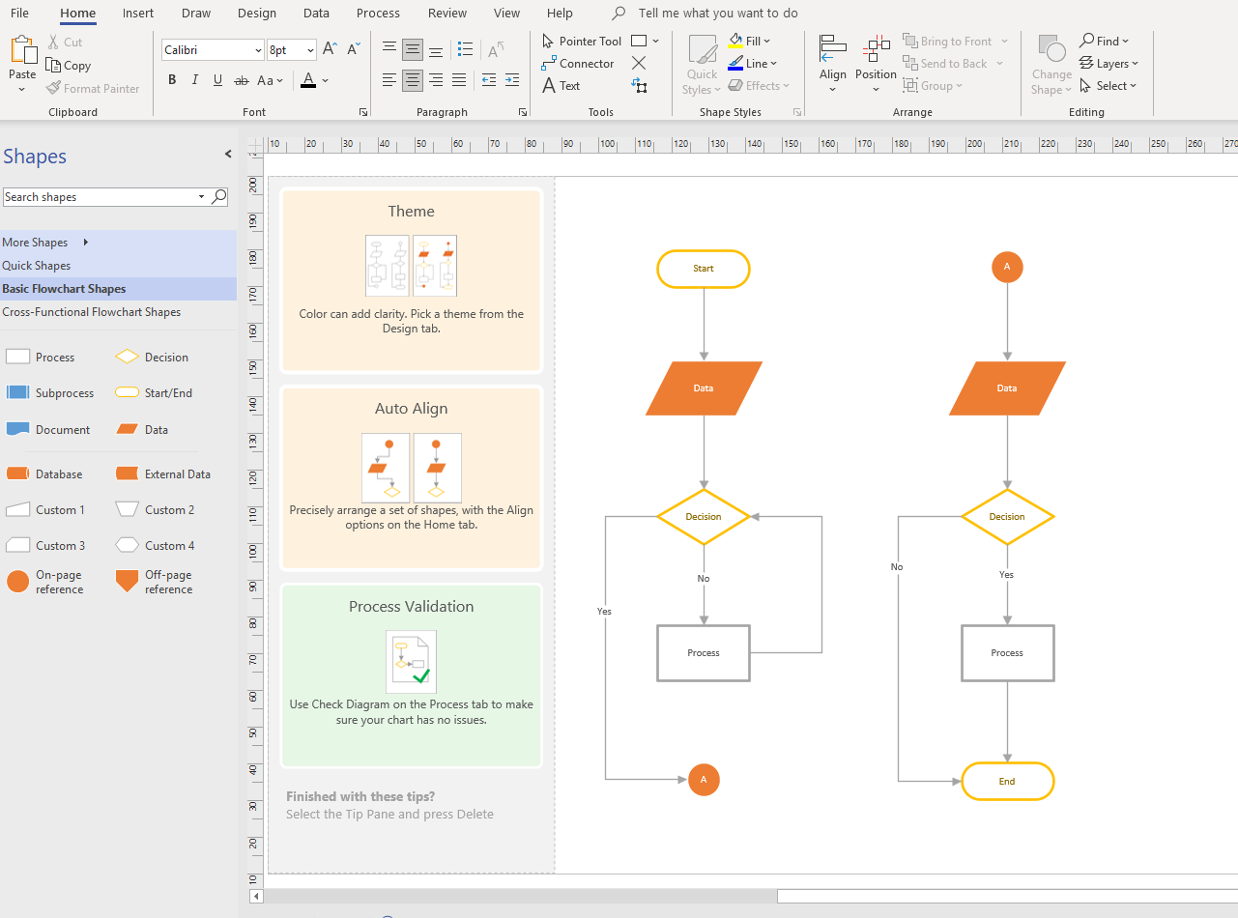
Task: Open the font color swatch
Action: (308, 80)
